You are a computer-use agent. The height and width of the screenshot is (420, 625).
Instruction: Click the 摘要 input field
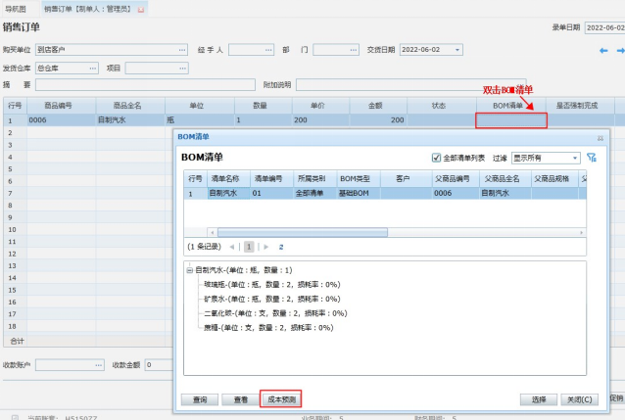point(145,85)
